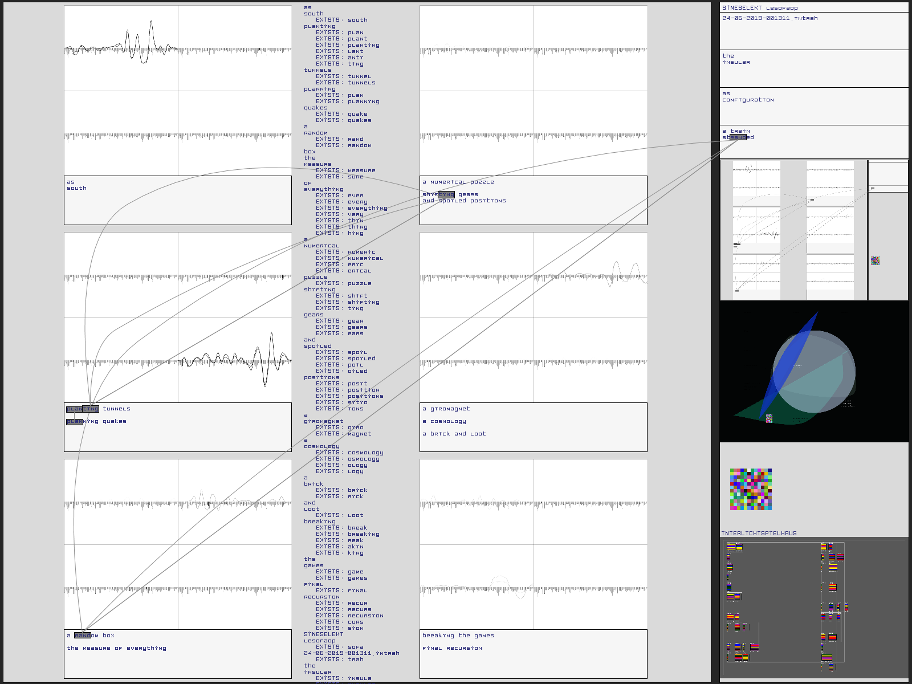The width and height of the screenshot is (912, 684).
Task: Click the large multicolor pixel grid swatch
Action: point(751,489)
